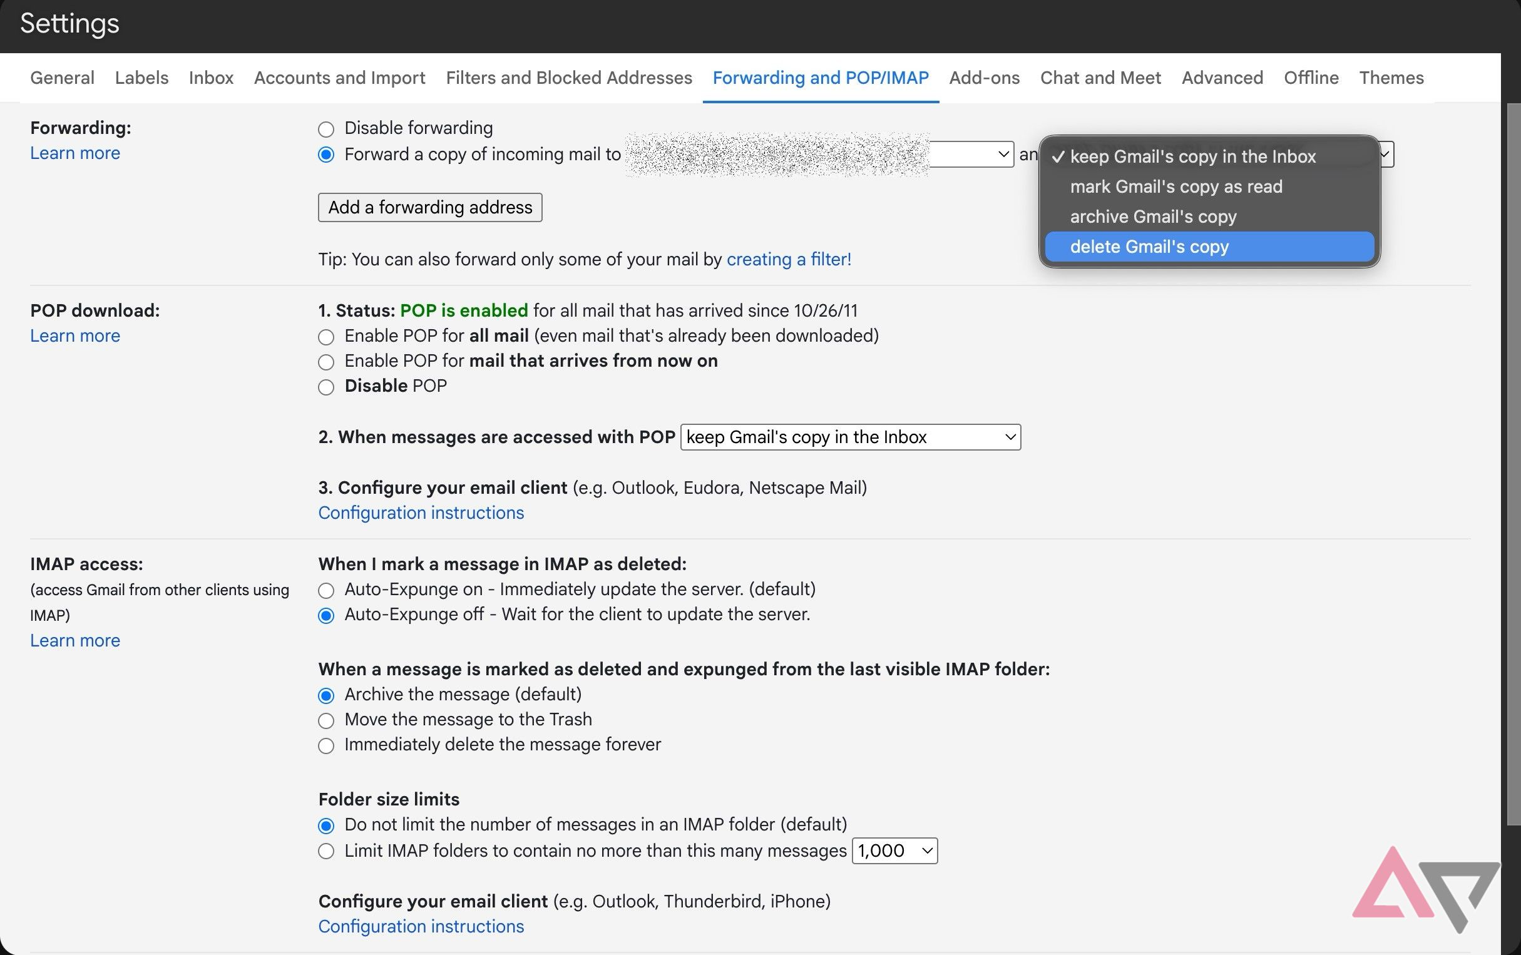Select Forward a copy of incoming mail radio

point(326,155)
